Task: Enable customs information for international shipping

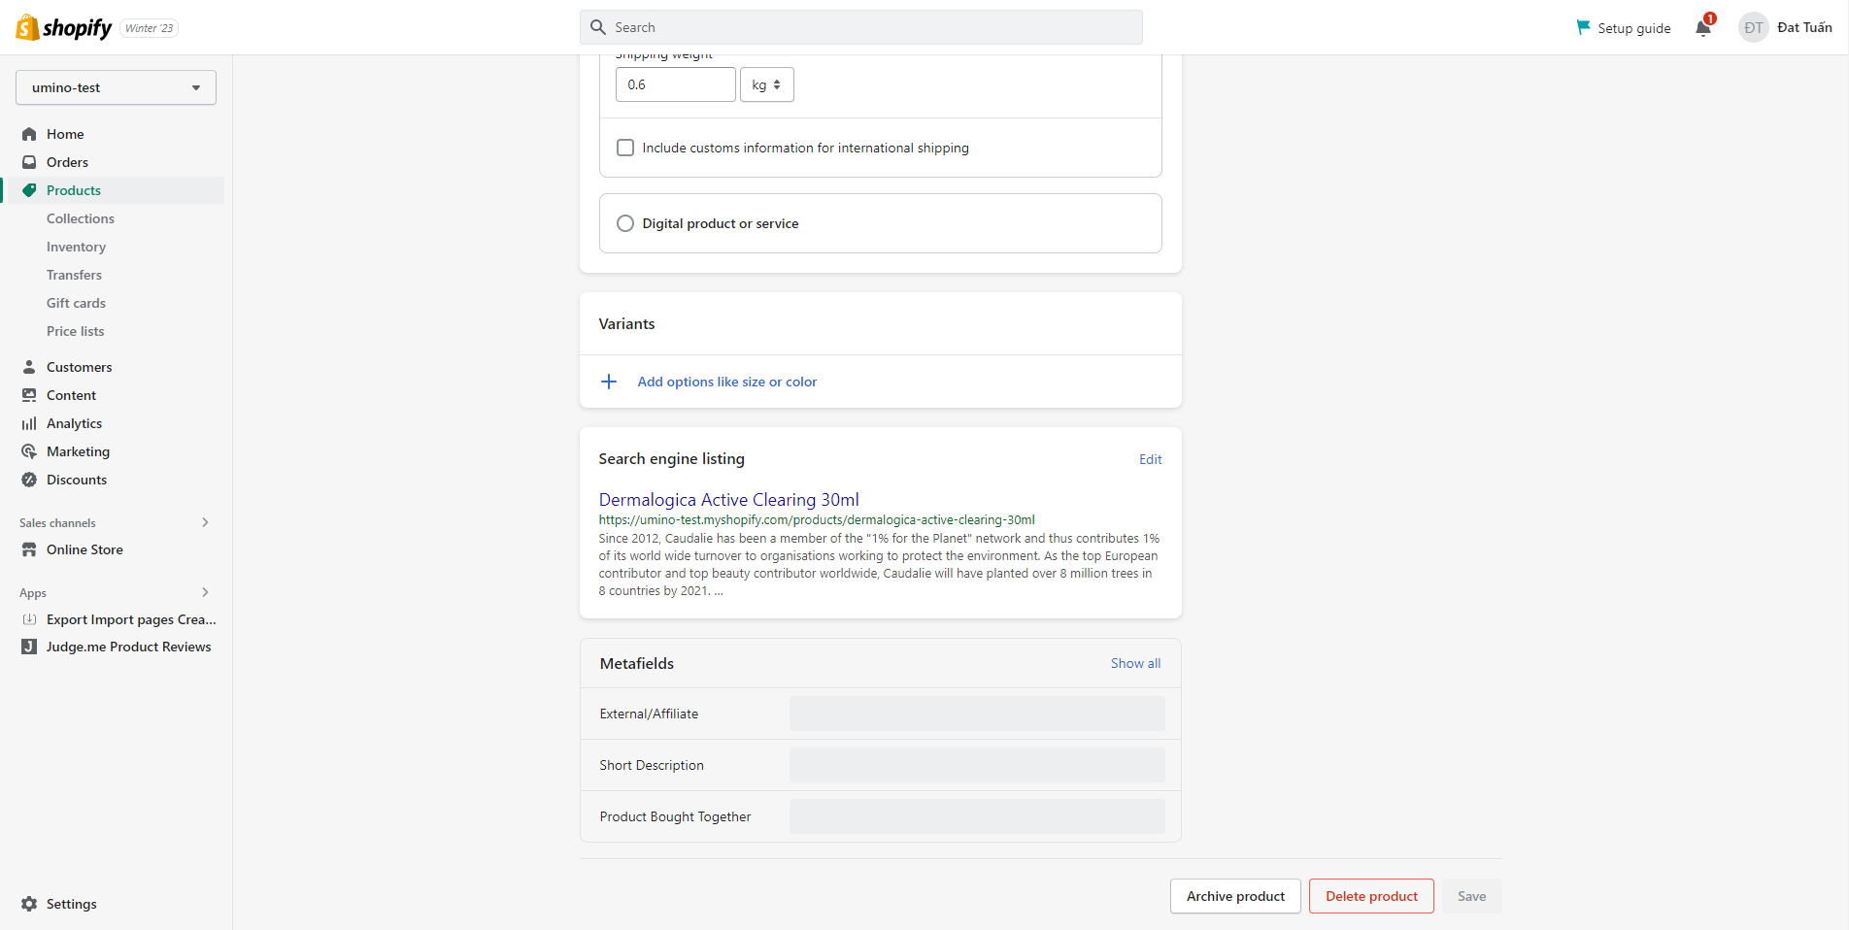Action: (625, 148)
